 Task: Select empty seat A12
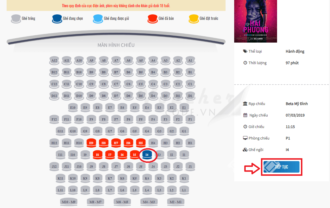pos(54,61)
